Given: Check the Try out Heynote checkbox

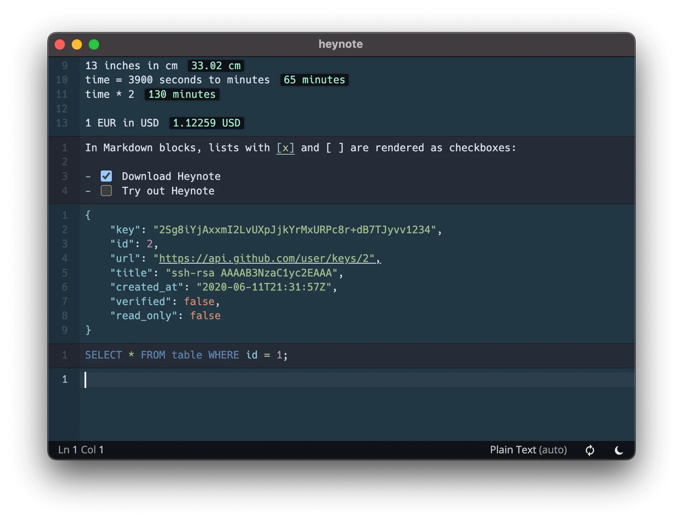Looking at the screenshot, I should pos(106,191).
